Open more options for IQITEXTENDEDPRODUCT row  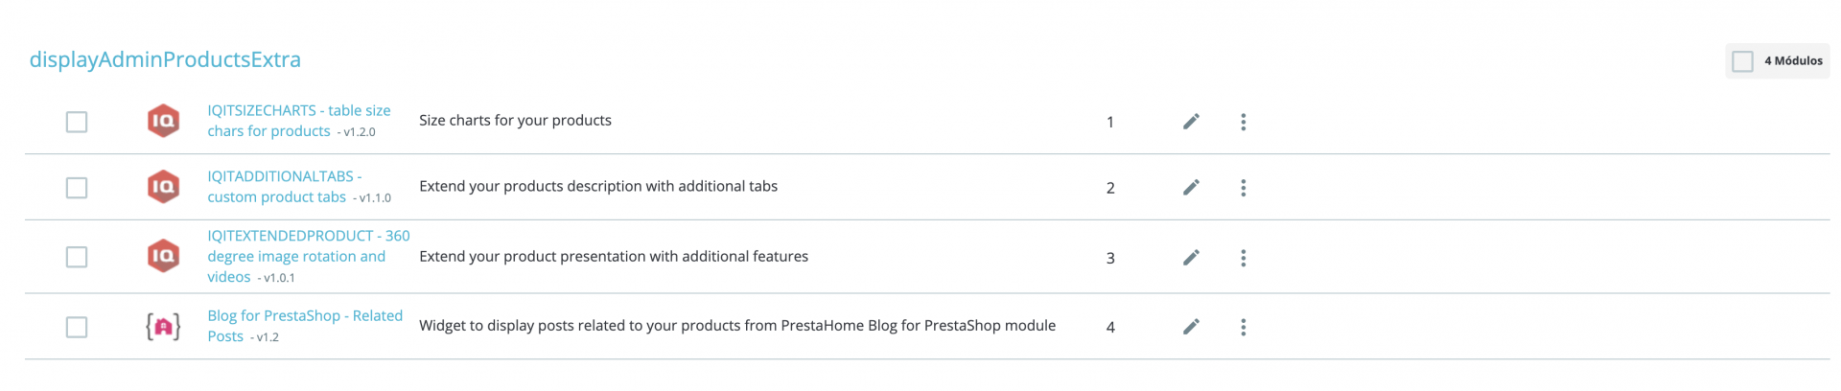tap(1243, 258)
